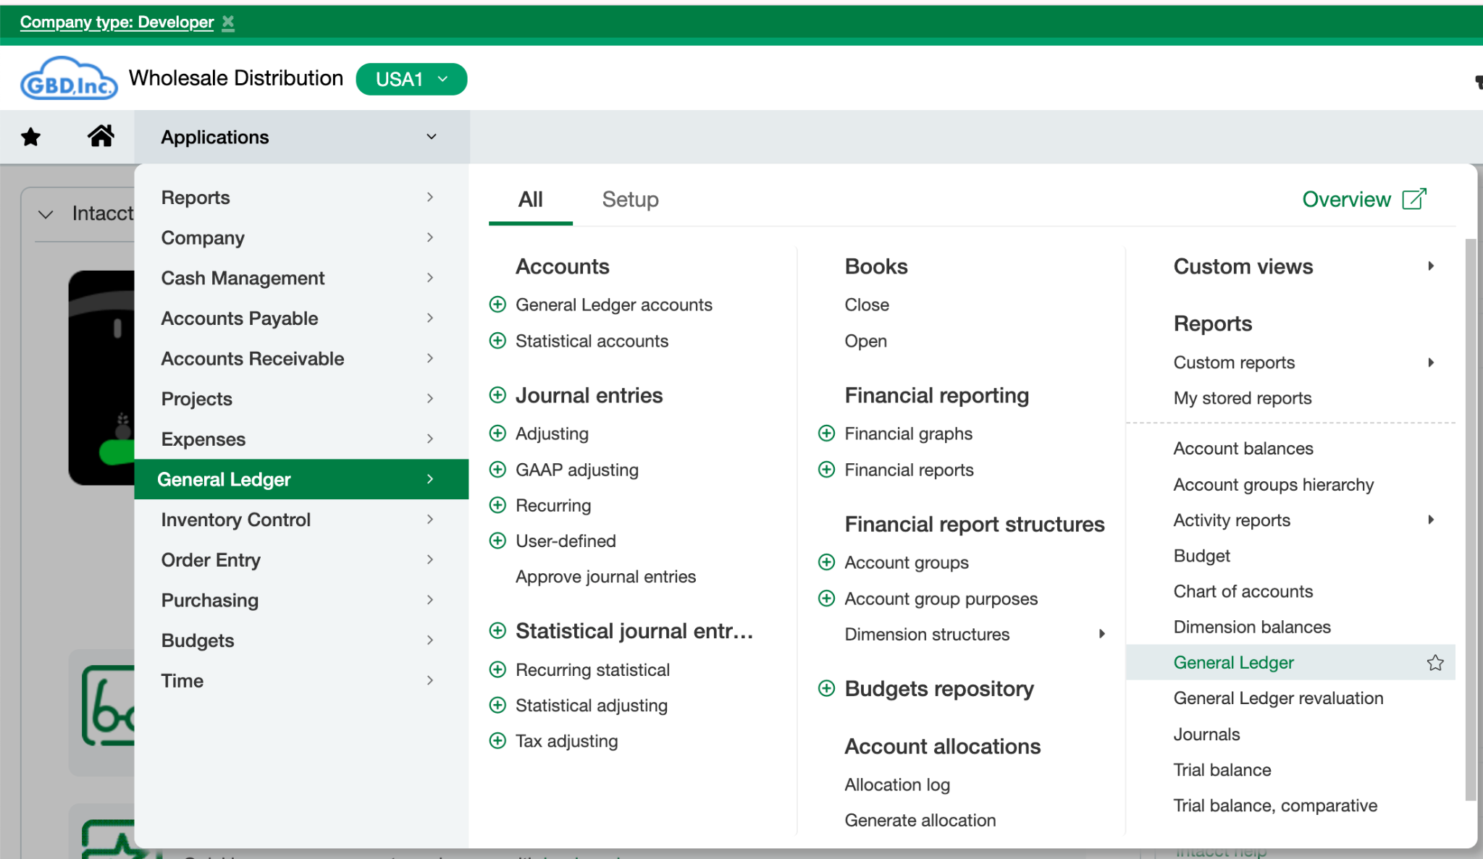Dismiss the Company type Developer banner
This screenshot has height=859, width=1483.
tap(228, 22)
